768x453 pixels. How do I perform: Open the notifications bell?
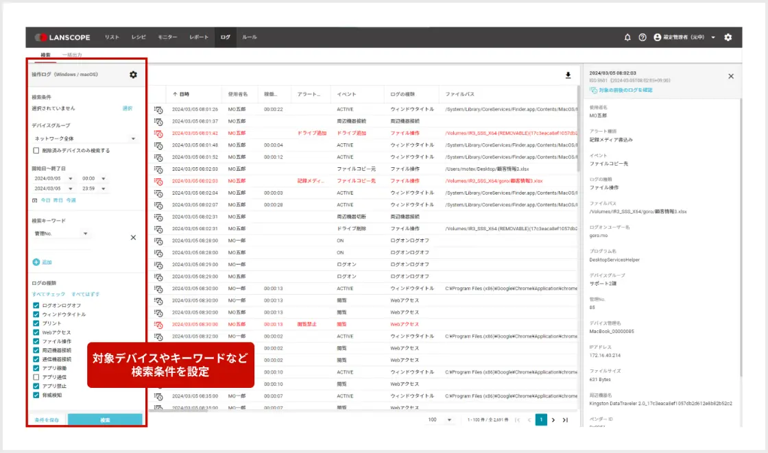coord(627,37)
